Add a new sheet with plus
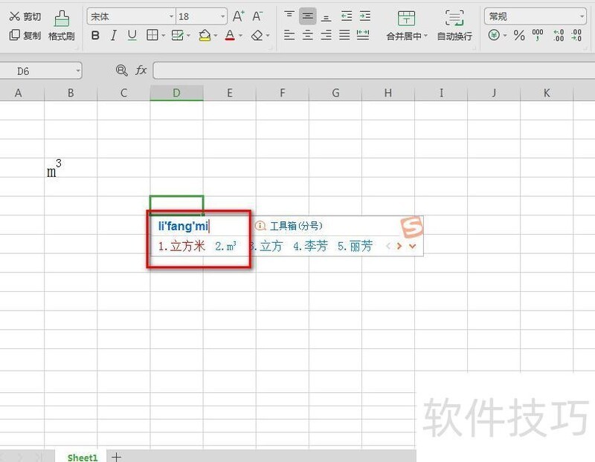The image size is (595, 462). click(x=116, y=457)
